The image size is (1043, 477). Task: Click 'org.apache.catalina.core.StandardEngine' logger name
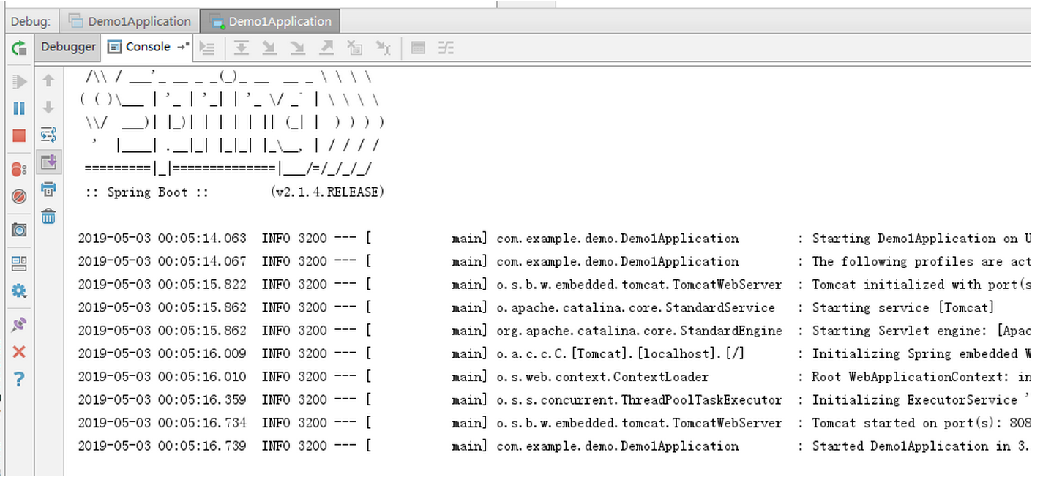[x=639, y=331]
